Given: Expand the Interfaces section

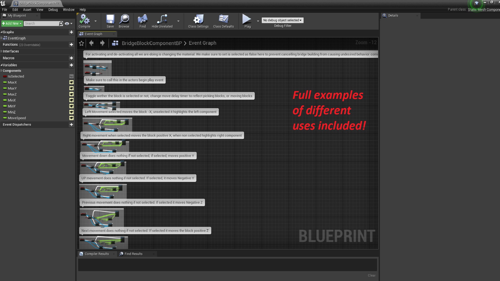Looking at the screenshot, I should 1,51.
